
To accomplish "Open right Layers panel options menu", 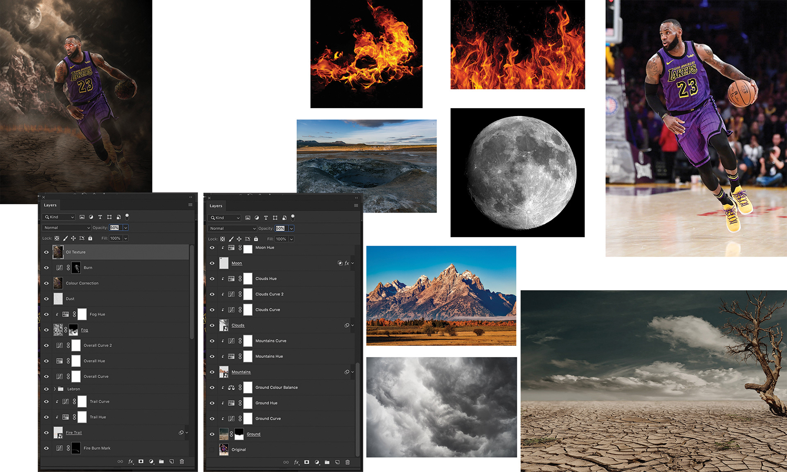I will (356, 206).
